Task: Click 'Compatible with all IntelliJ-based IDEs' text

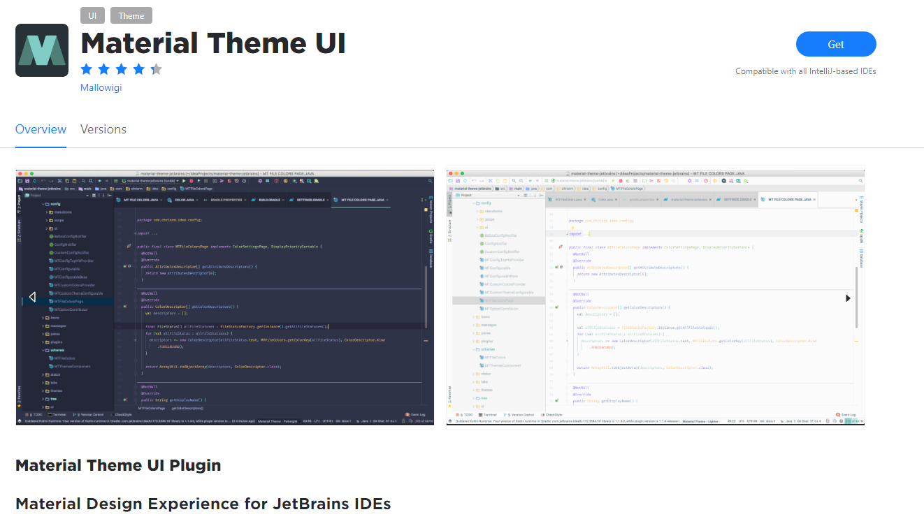Action: coord(806,71)
